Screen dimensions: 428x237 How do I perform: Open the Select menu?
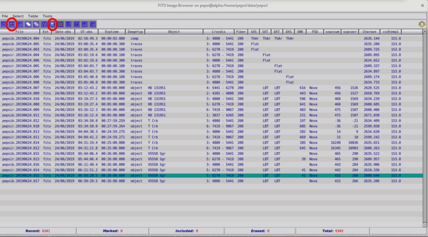[x=18, y=16]
